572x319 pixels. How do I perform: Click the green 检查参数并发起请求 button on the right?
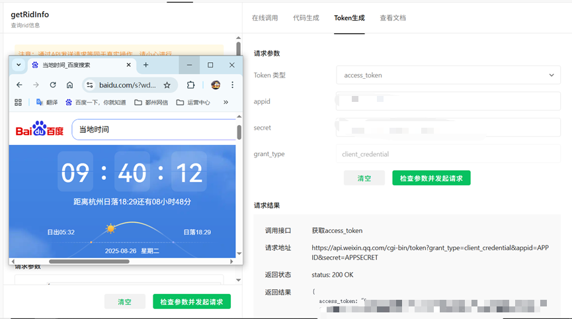tap(431, 178)
